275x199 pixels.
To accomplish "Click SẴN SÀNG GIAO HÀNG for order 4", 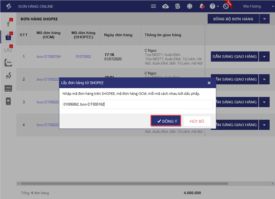I will pyautogui.click(x=237, y=125).
